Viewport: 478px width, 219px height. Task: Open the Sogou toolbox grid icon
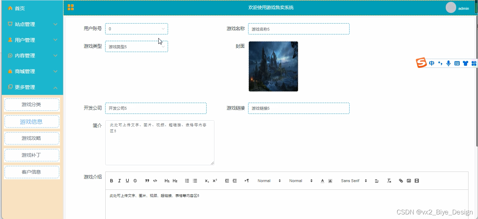(474, 63)
